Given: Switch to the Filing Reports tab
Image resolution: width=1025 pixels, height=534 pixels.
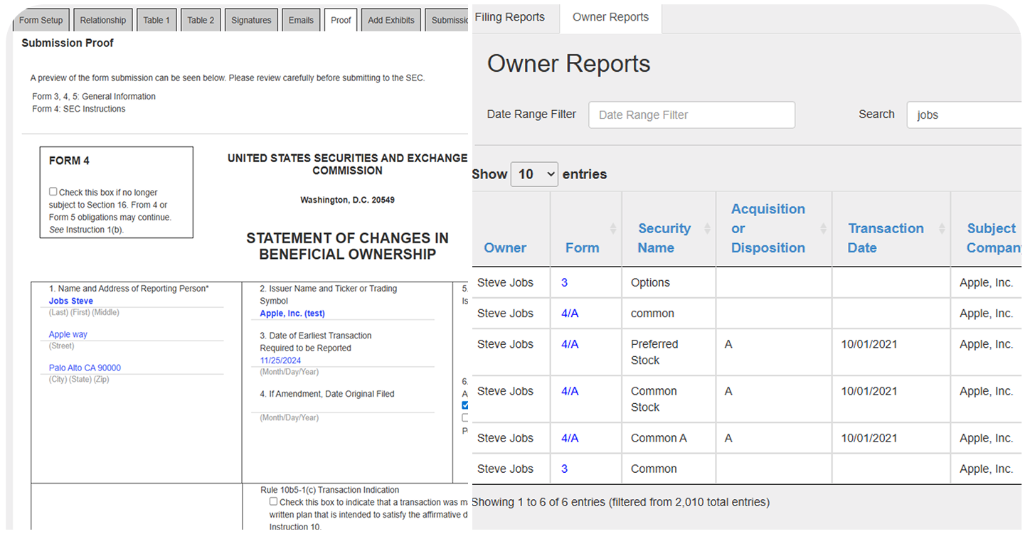Looking at the screenshot, I should 510,16.
